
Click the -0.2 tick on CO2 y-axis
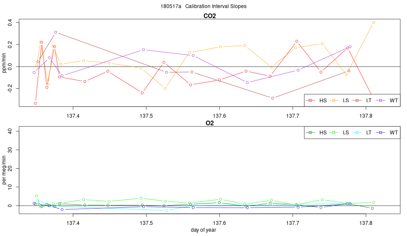click(x=10, y=89)
